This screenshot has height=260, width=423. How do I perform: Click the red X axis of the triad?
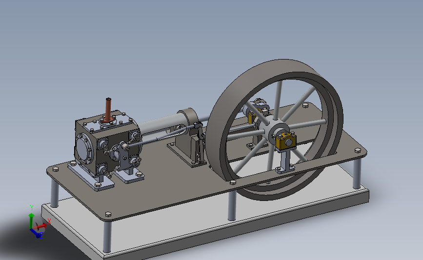click(x=40, y=226)
